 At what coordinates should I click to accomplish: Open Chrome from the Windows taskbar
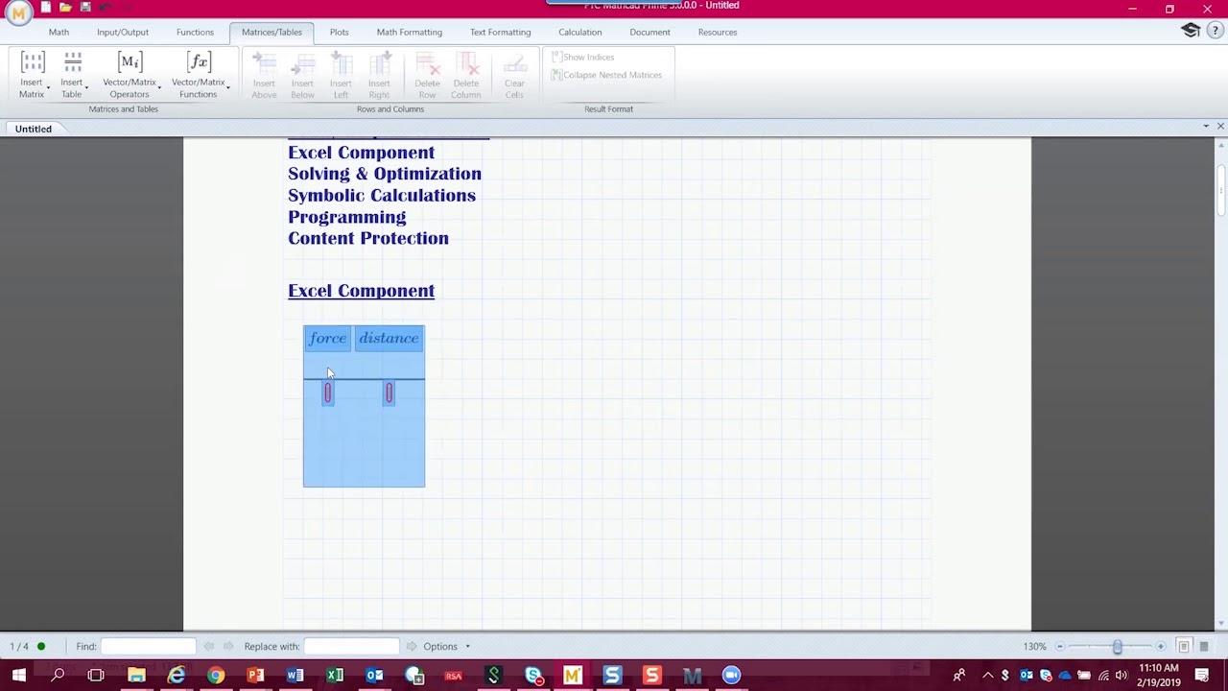pos(216,676)
